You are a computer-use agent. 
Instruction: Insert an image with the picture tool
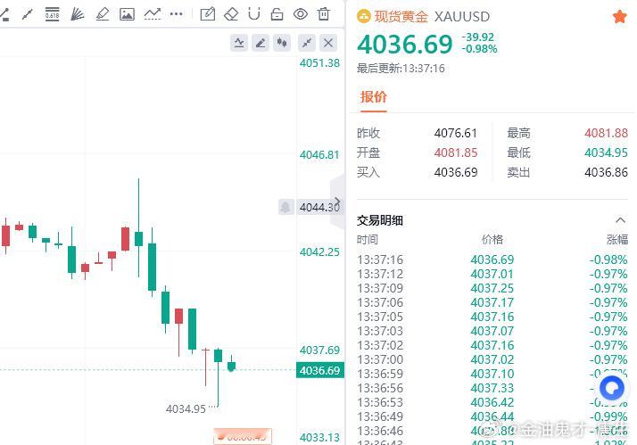(127, 14)
